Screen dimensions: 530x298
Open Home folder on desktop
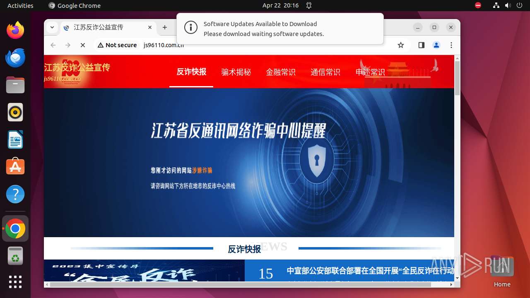(x=502, y=272)
